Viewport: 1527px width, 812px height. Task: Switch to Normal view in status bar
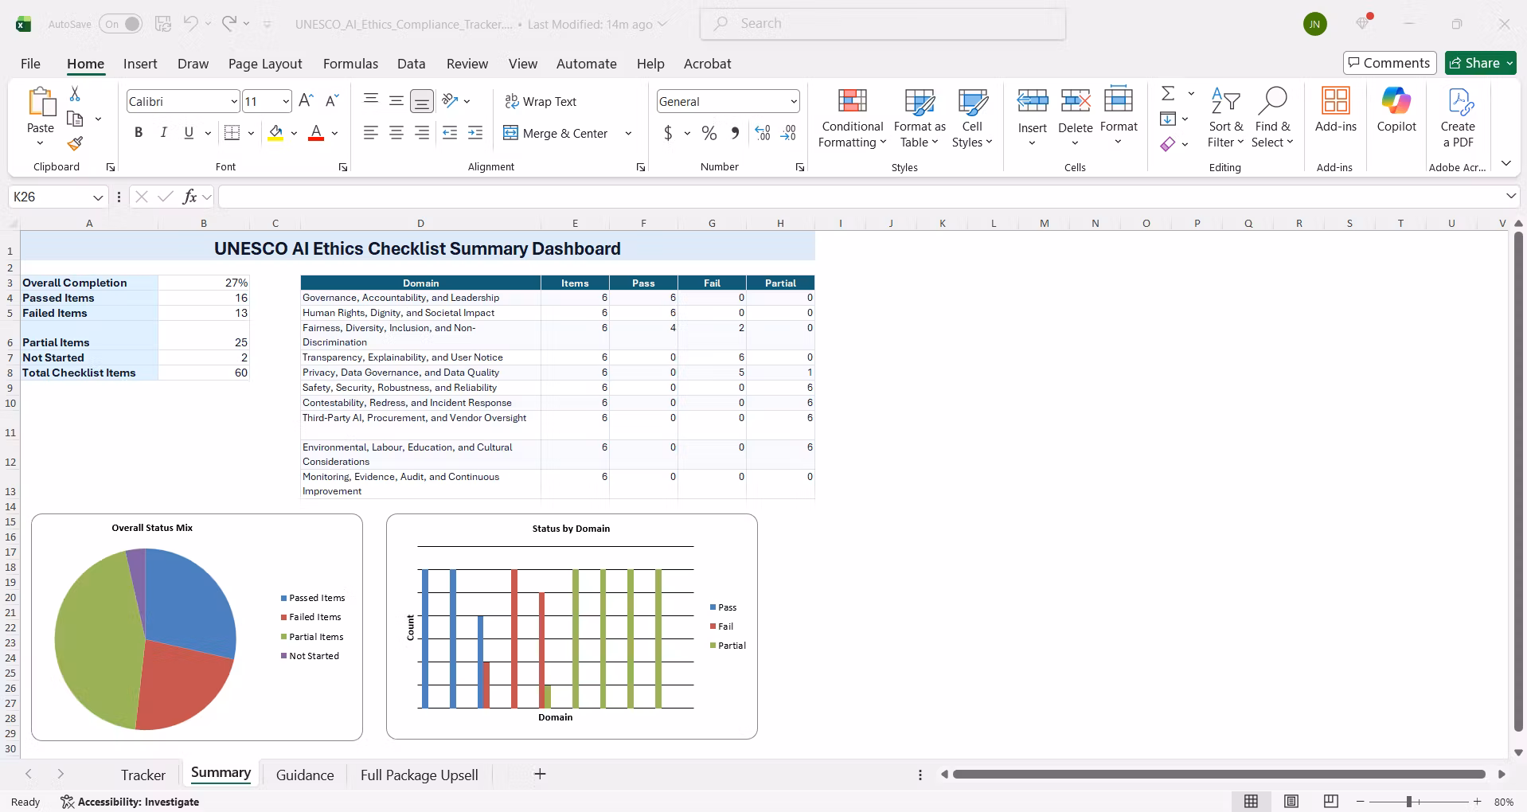[x=1252, y=802]
